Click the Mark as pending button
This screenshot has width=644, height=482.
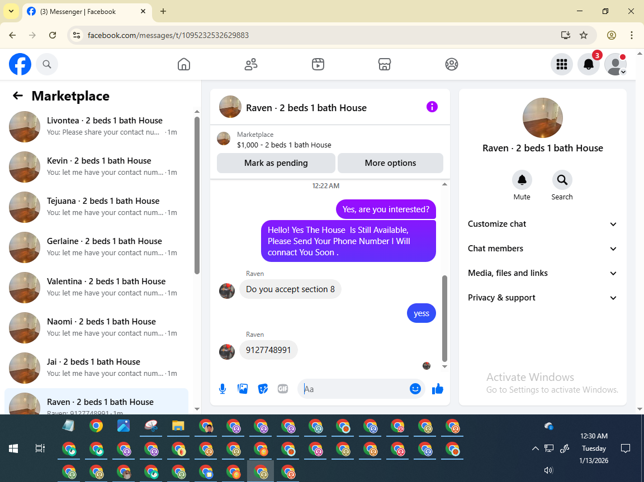point(276,163)
